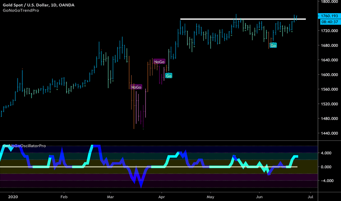The width and height of the screenshot is (341, 201).
Task: Click the Gold Spot / U.S. Dollar chart title
Action: (x=38, y=5)
